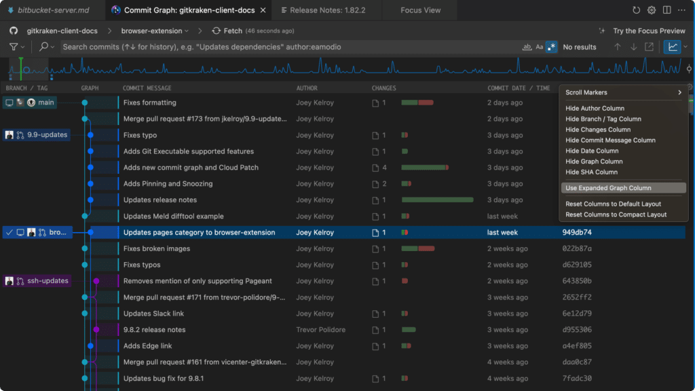The height and width of the screenshot is (391, 695).
Task: Click the split editor layout icon
Action: [666, 10]
